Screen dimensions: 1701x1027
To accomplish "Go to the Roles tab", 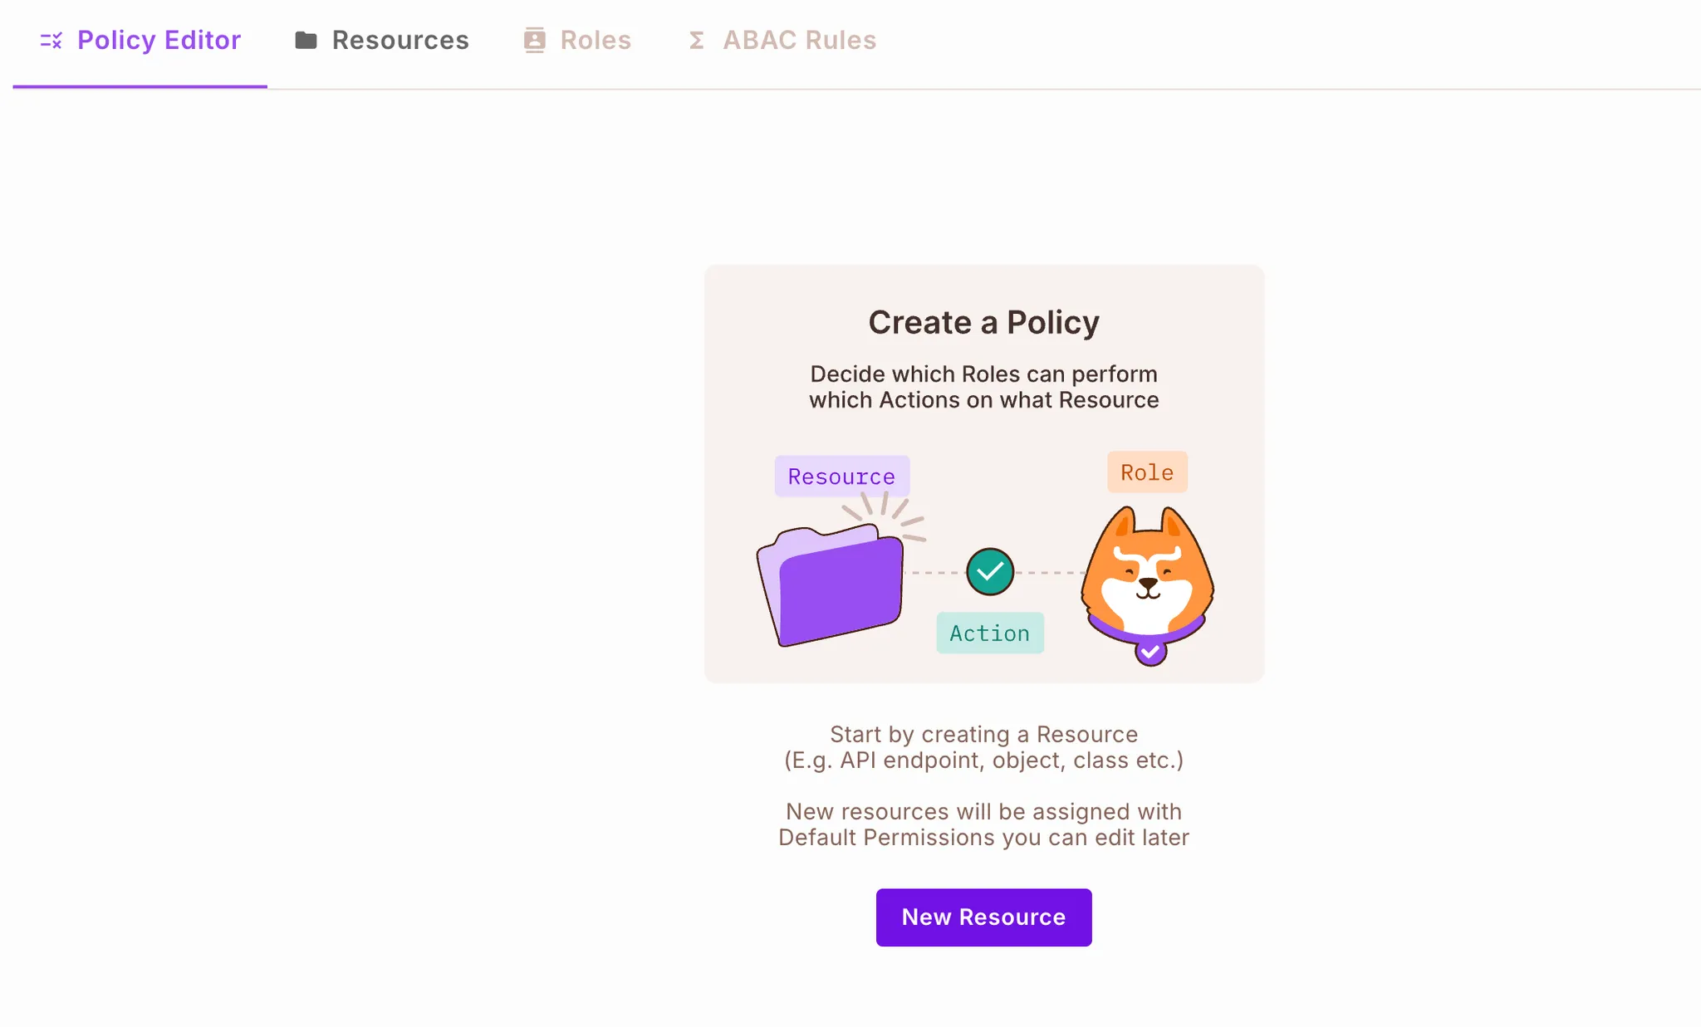I will [596, 41].
